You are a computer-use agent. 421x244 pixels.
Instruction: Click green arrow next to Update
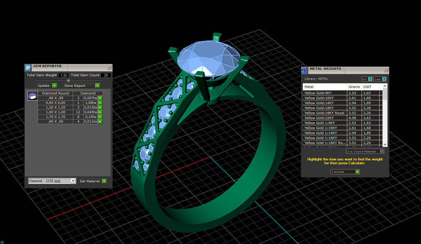(x=54, y=86)
